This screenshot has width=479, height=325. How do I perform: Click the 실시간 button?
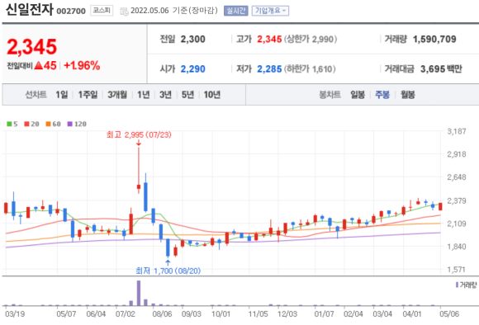click(x=236, y=11)
